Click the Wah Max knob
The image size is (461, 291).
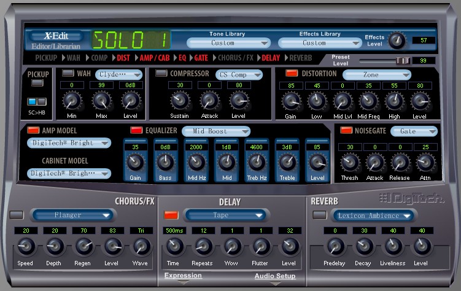[101, 101]
